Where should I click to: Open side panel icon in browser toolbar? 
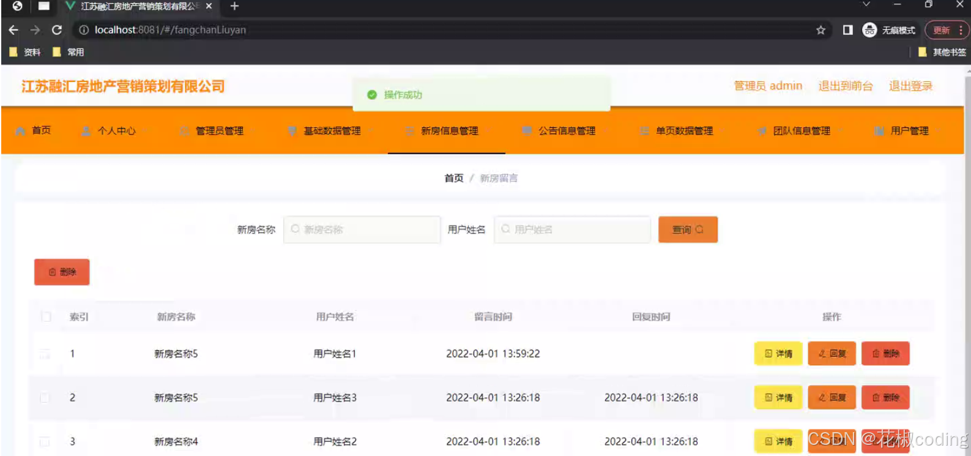(847, 30)
